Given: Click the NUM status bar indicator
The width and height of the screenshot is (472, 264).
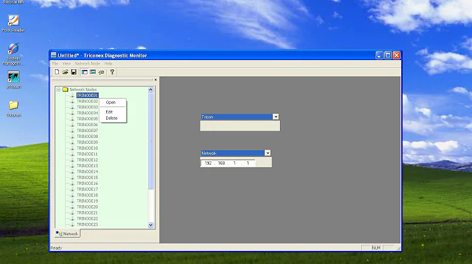Looking at the screenshot, I should click(x=376, y=248).
